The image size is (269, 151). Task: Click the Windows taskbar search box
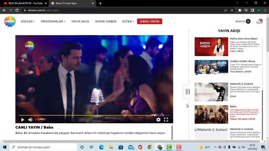click(43, 147)
